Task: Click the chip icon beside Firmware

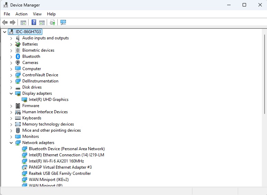Action: click(x=18, y=106)
